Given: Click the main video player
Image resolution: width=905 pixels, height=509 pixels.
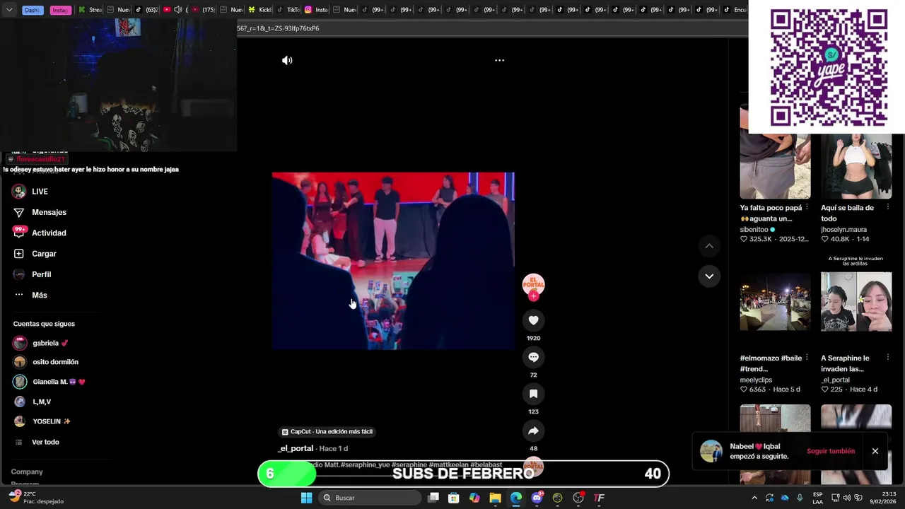Looking at the screenshot, I should [x=393, y=261].
